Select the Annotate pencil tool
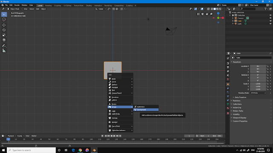This screenshot has height=153, width=273. coord(4,46)
